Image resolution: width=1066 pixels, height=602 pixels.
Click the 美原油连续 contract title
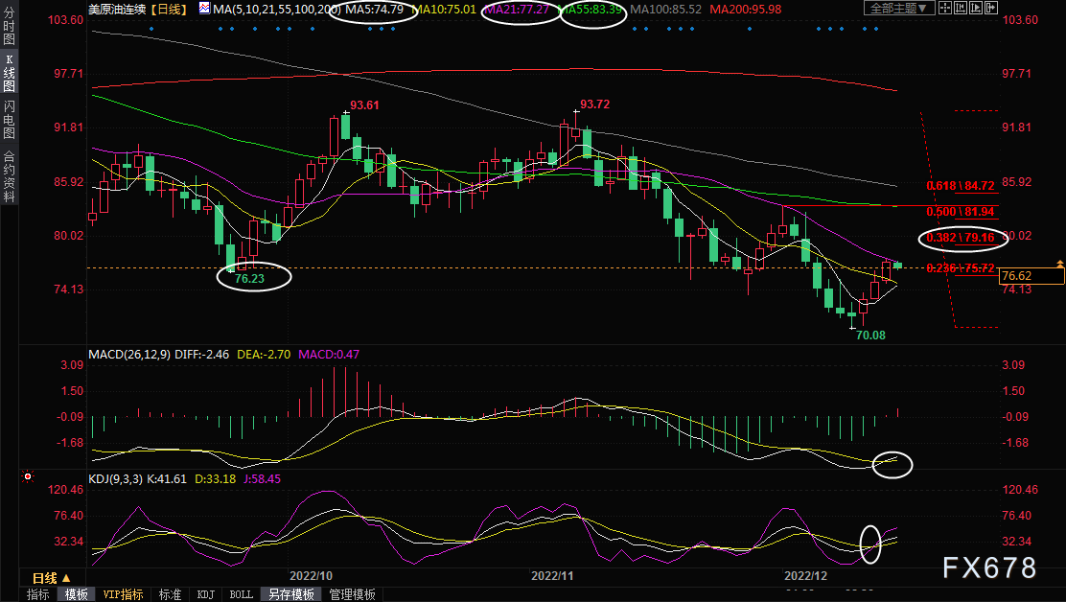(117, 9)
